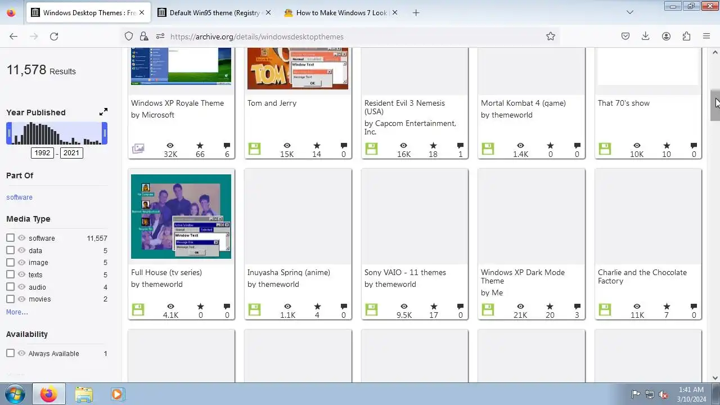Check the Always Available box
Screen dimensions: 720x405
click(x=10, y=353)
